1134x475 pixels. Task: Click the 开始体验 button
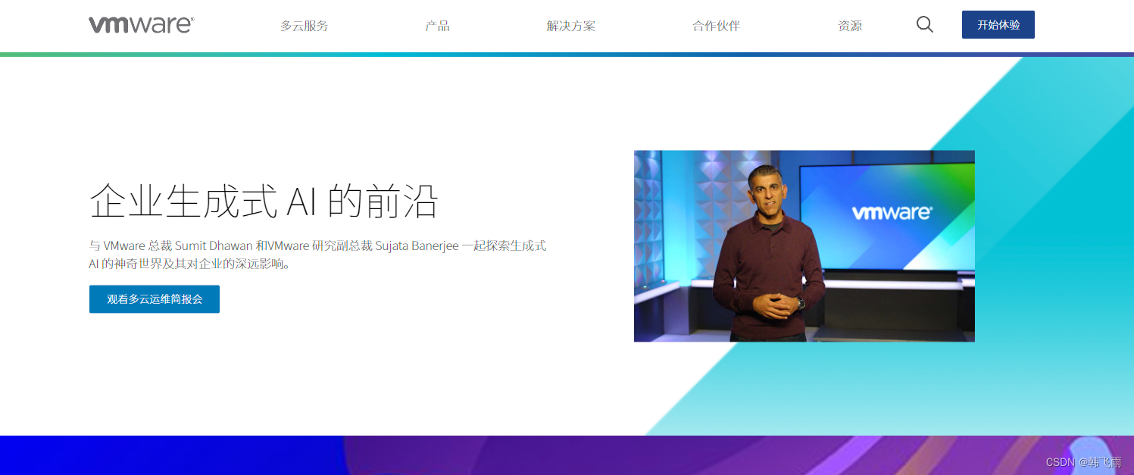(998, 25)
